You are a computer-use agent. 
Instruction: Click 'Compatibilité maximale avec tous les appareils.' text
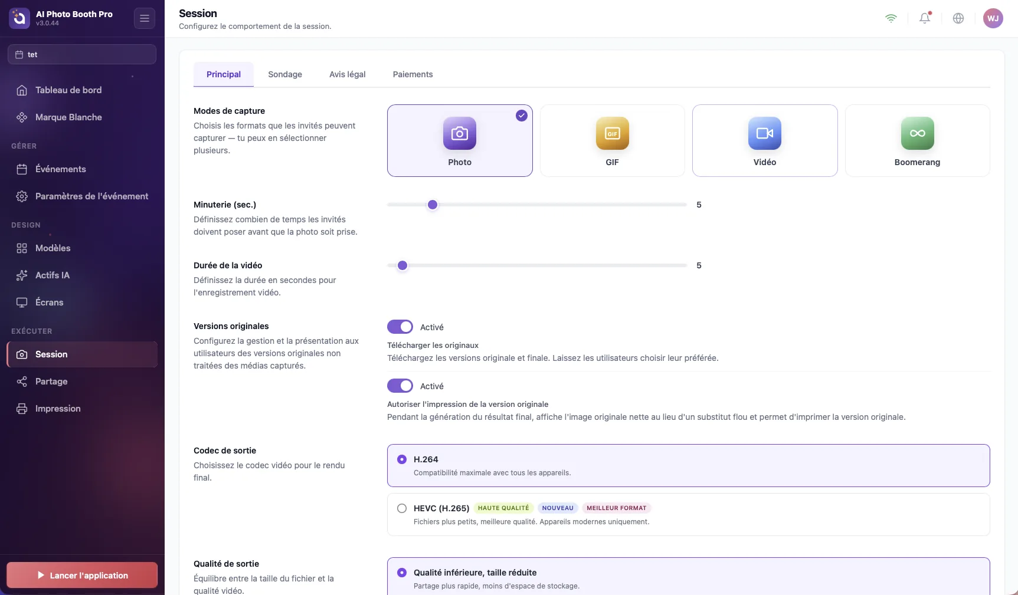pos(492,473)
